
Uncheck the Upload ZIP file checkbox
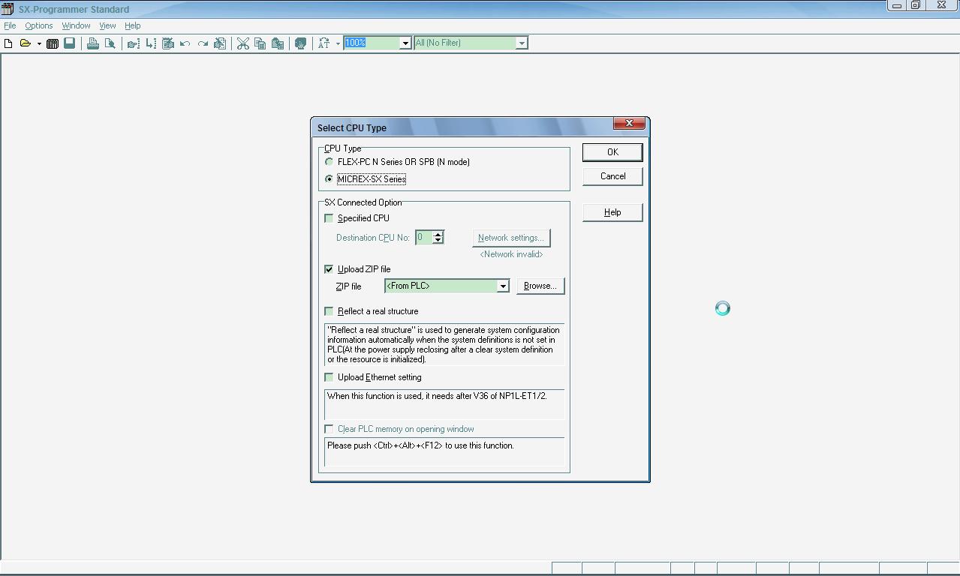click(x=329, y=269)
